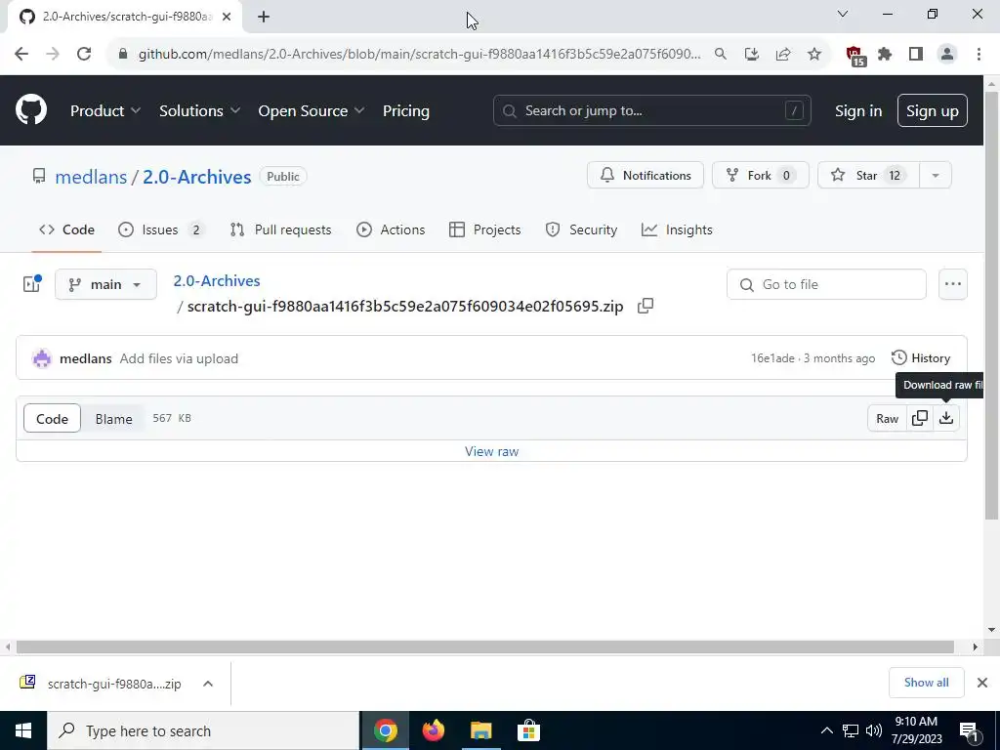This screenshot has height=750, width=1000.
Task: Bookmark this page with the star icon
Action: [814, 55]
